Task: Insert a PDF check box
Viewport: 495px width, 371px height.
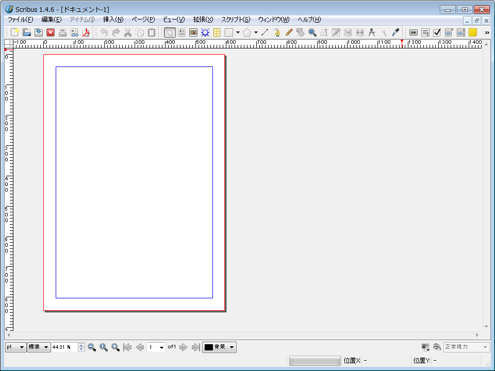Action: (x=437, y=32)
